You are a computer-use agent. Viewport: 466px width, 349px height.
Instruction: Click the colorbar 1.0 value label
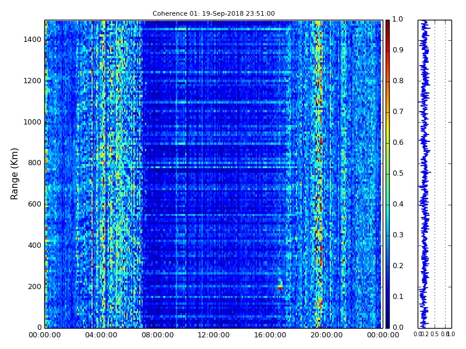tap(398, 19)
